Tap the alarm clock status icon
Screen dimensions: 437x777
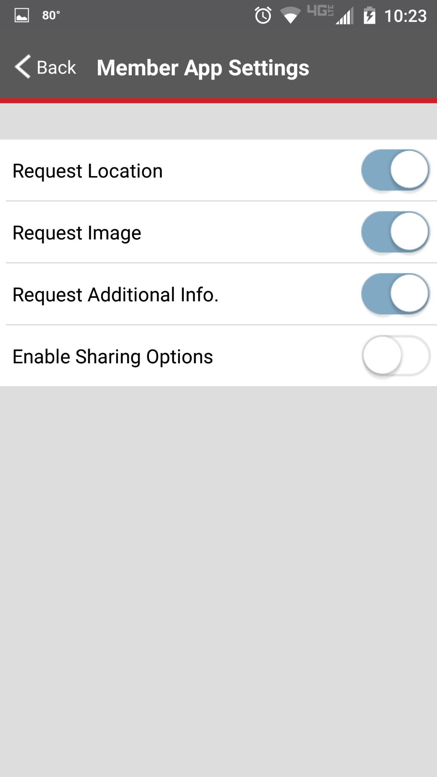point(263,15)
